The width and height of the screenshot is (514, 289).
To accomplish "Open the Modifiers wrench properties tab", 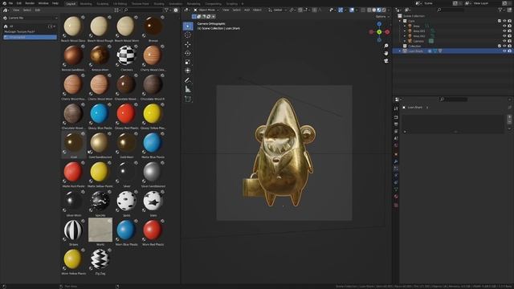I will (x=396, y=161).
